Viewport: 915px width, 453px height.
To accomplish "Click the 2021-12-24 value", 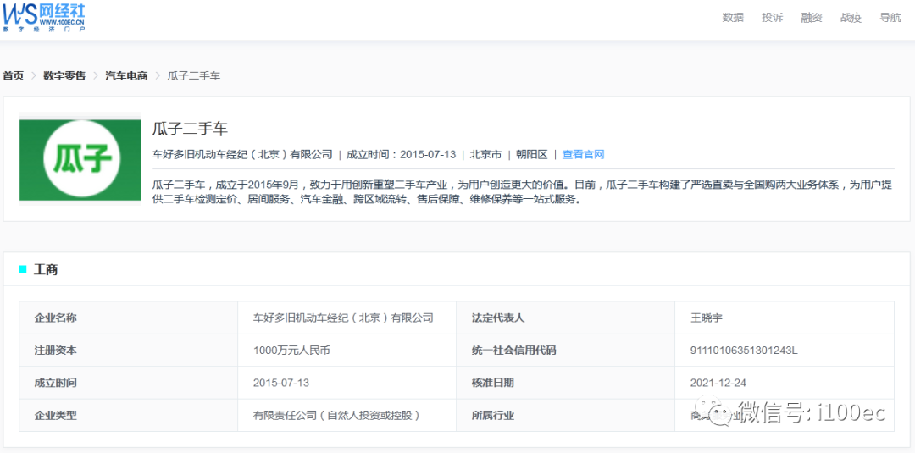I will [718, 383].
